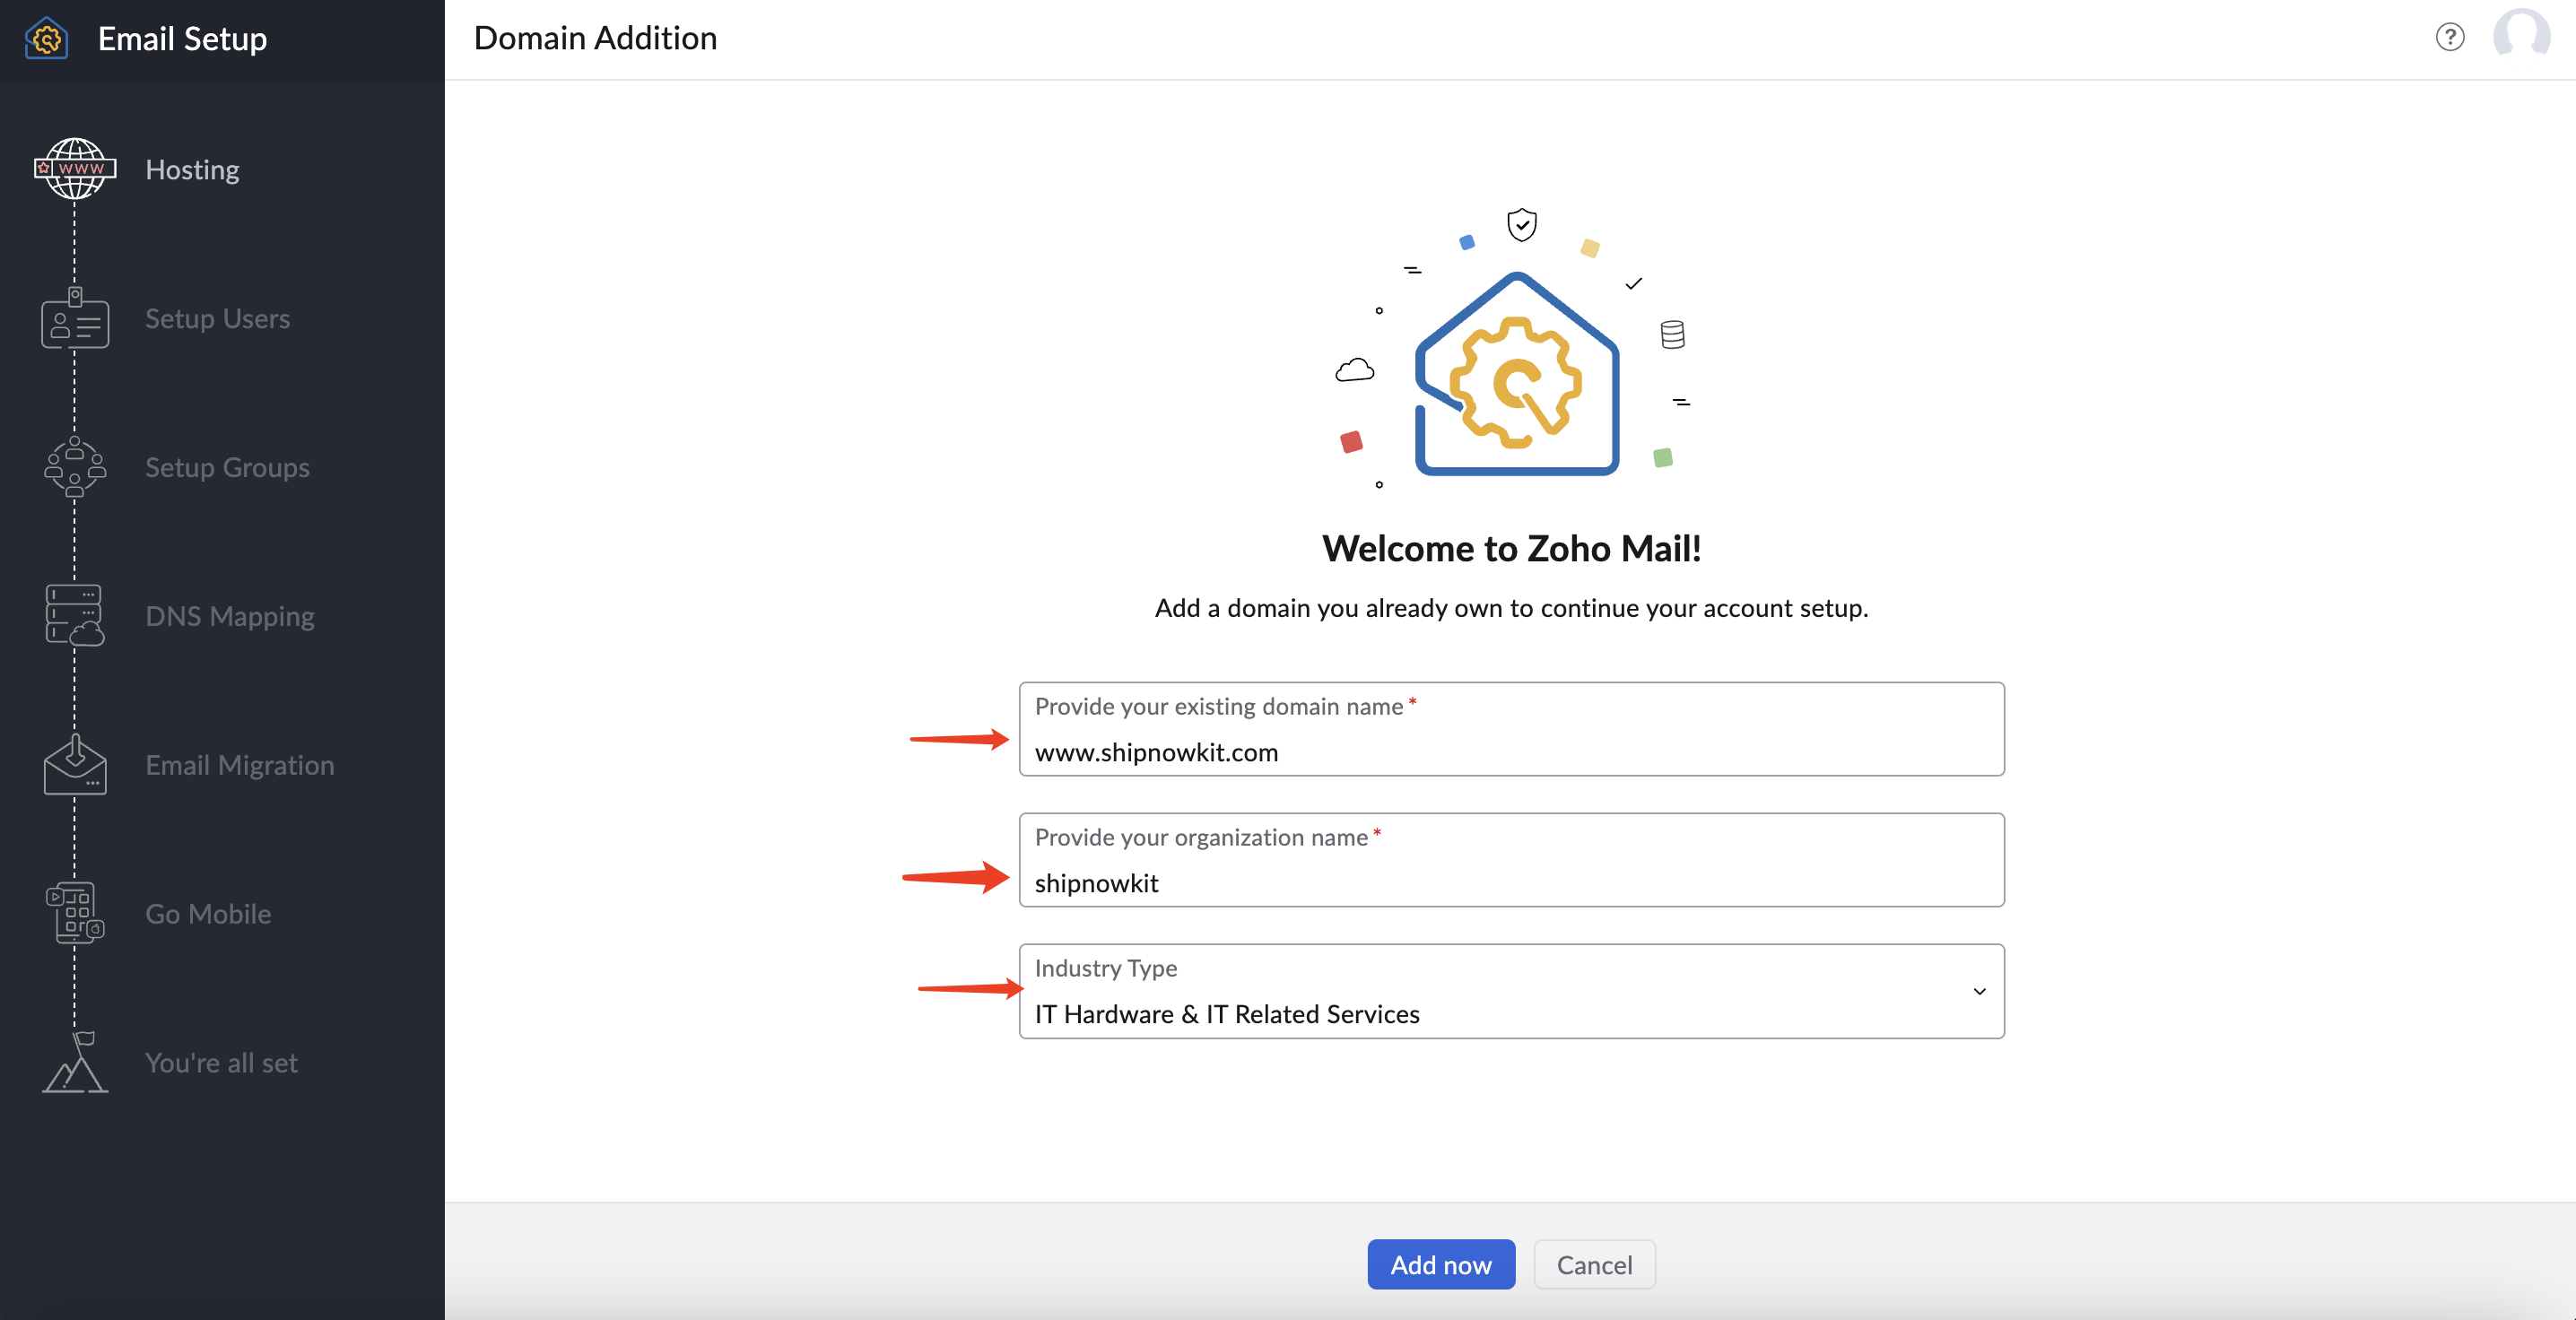The width and height of the screenshot is (2576, 1320).
Task: Open the user profile avatar
Action: point(2521,36)
